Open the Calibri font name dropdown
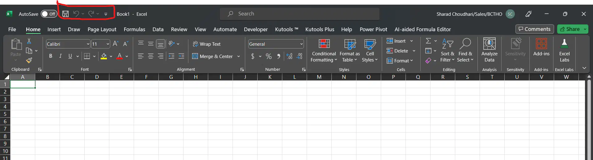Screen dimensions: 593x160 (x=88, y=44)
